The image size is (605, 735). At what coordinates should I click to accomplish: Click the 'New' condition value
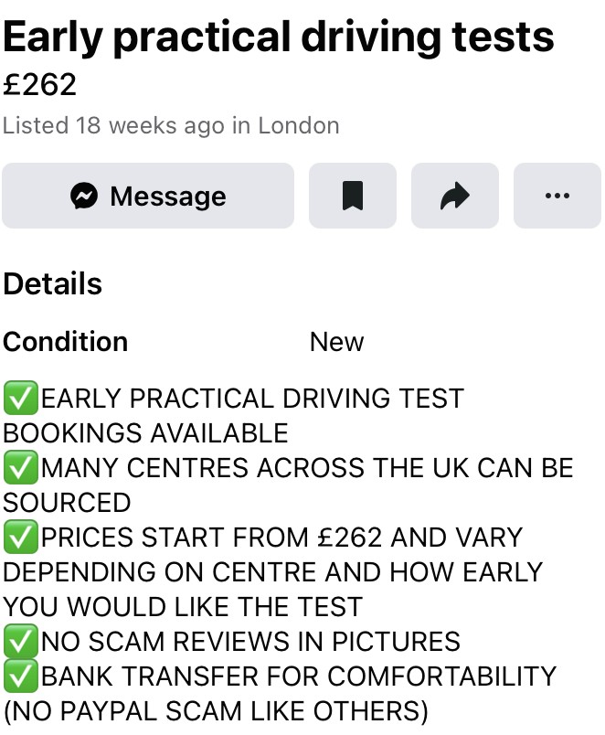click(336, 342)
